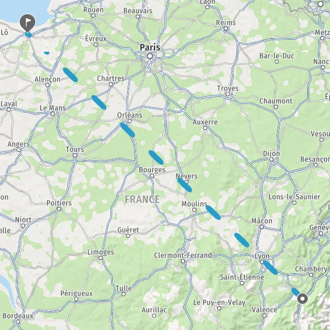Click the FRANCE country label
330x330 pixels.
coord(142,199)
